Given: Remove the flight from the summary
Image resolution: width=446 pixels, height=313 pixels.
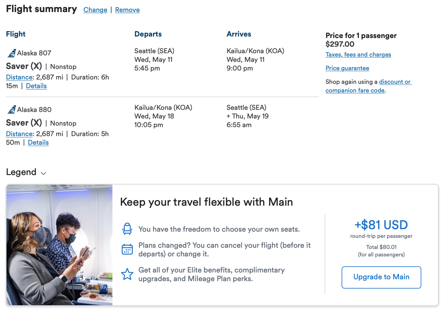Looking at the screenshot, I should point(127,10).
